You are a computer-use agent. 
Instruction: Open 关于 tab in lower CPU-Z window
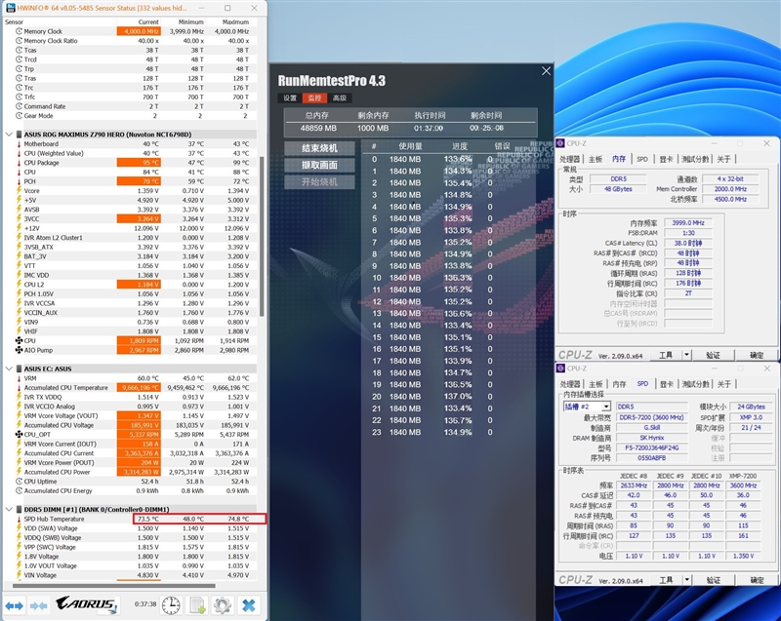tap(724, 384)
